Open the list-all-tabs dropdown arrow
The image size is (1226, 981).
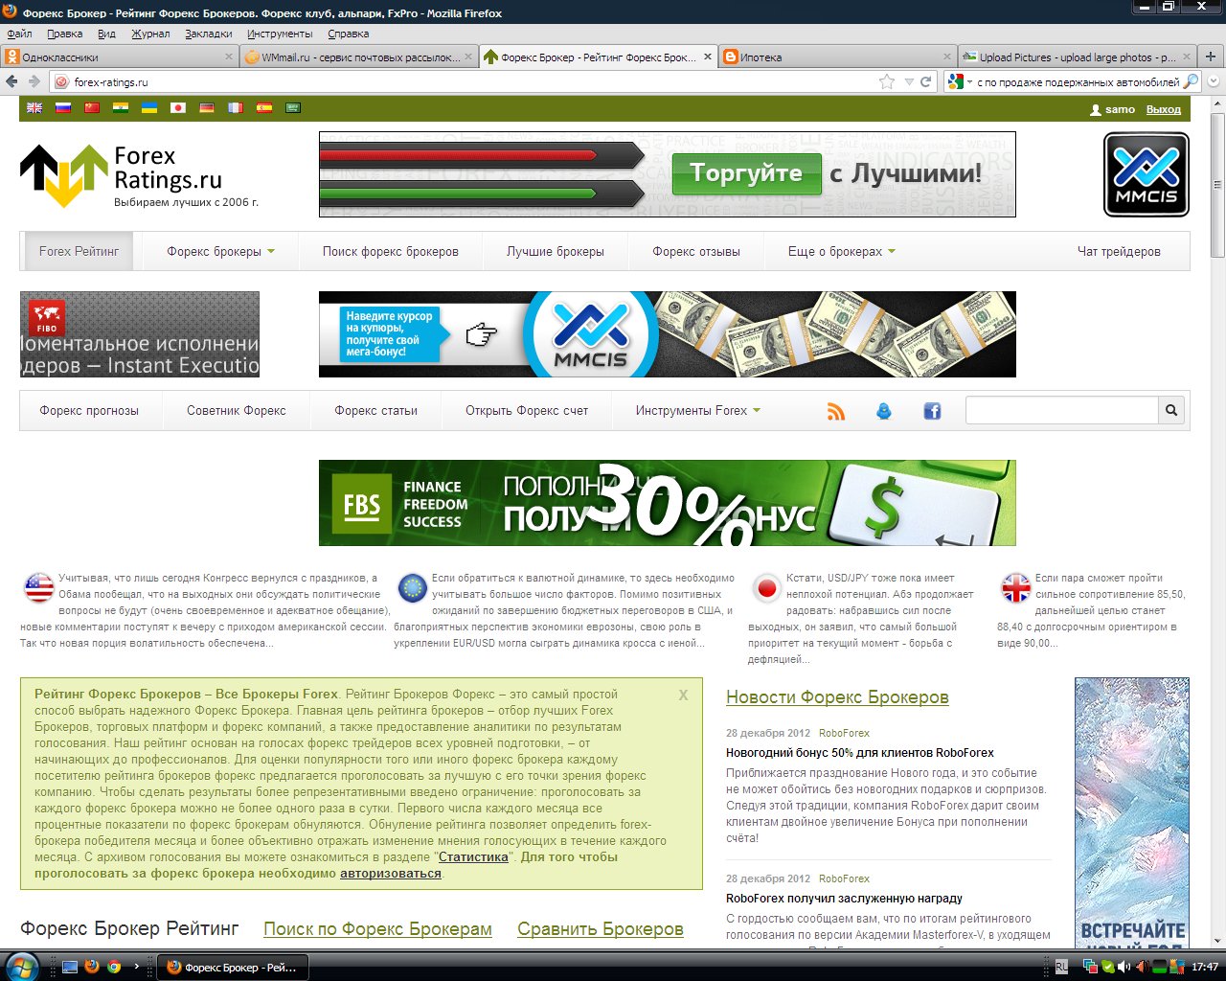pos(1214,82)
